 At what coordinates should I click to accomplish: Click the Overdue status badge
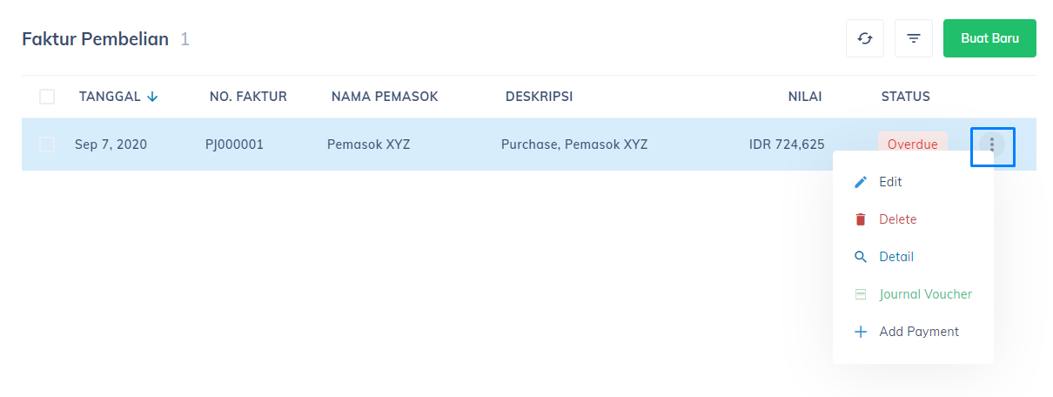(913, 145)
